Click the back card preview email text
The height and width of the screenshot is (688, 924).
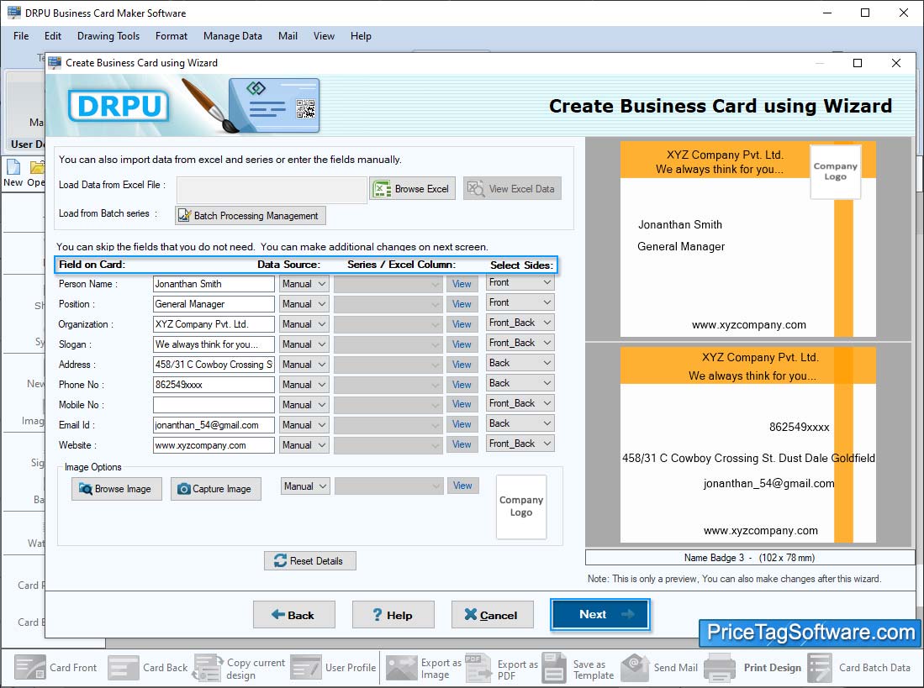coord(768,484)
